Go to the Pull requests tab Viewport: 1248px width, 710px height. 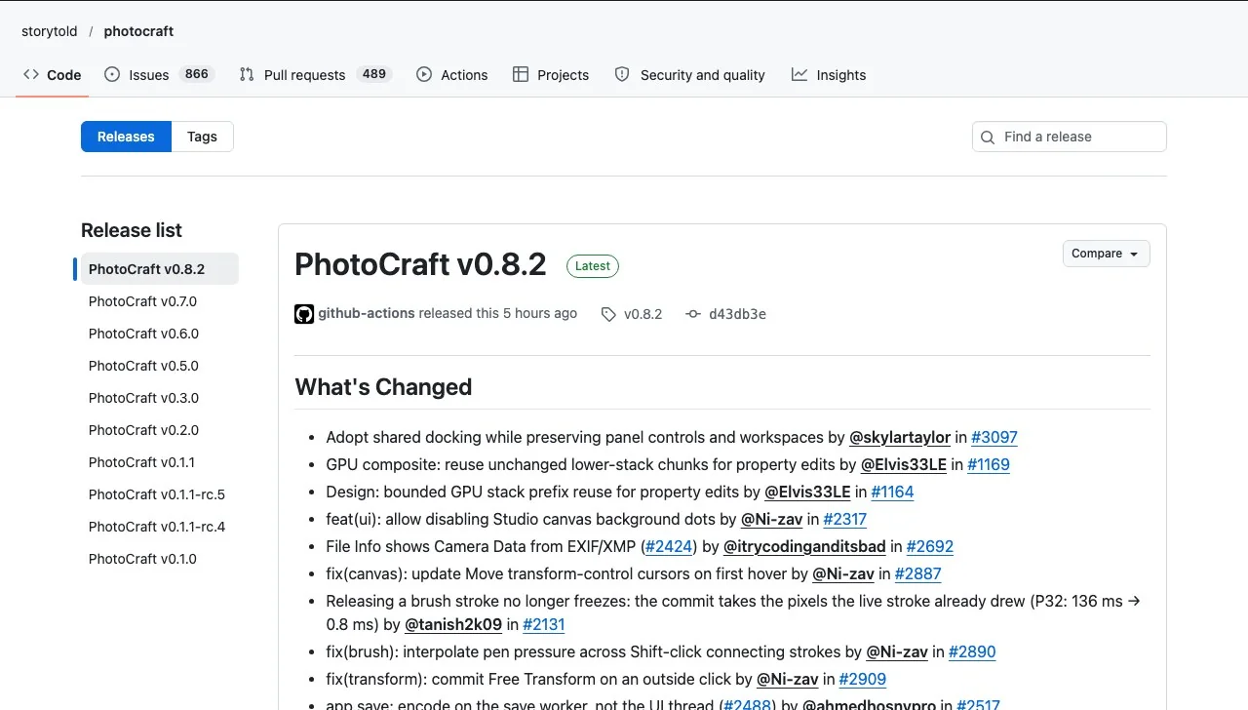pyautogui.click(x=315, y=75)
